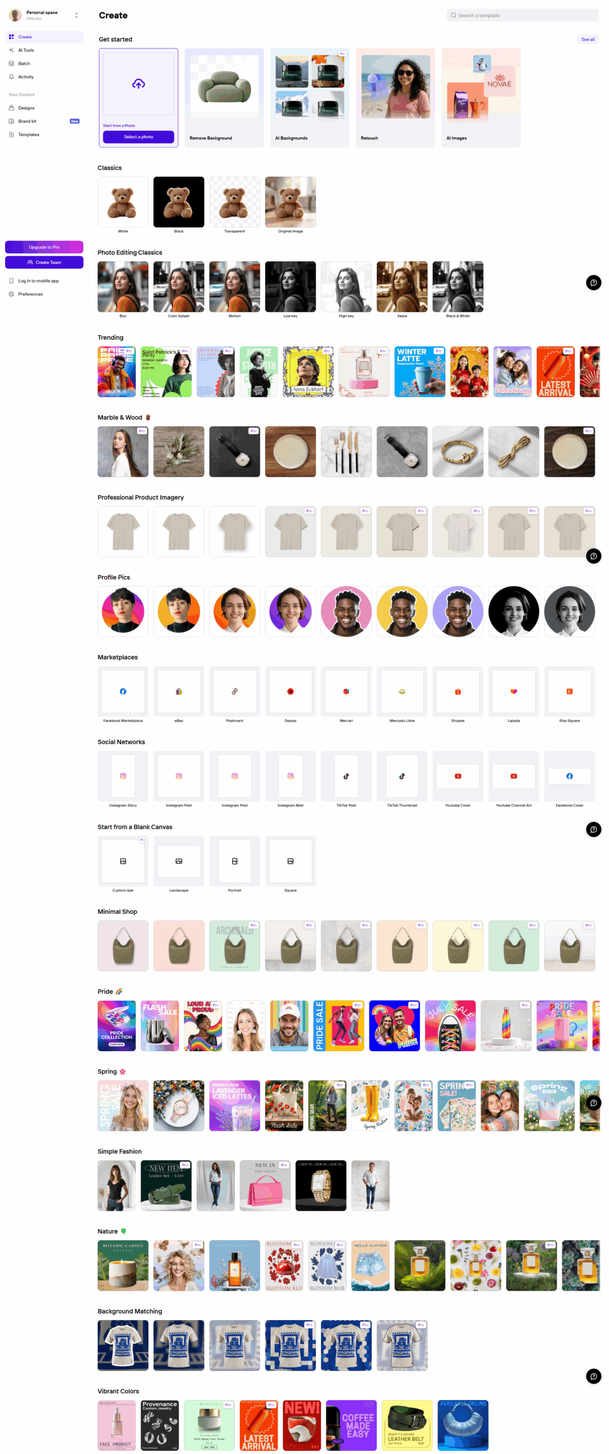Click the Upgrade to Pro button
Viewport: 609px width, 1454px height.
(x=44, y=247)
